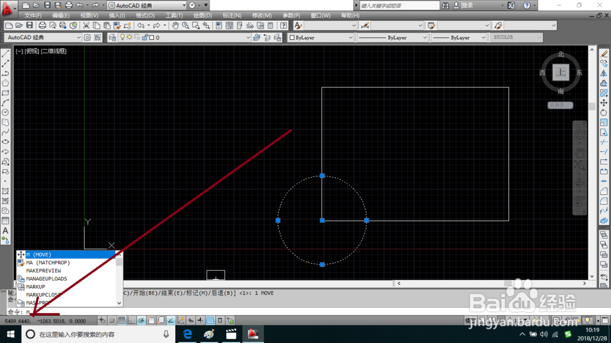Select the Table tool in draw toolbar

pyautogui.click(x=5, y=221)
